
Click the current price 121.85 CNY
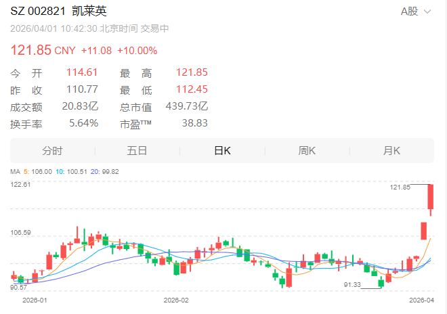42,51
